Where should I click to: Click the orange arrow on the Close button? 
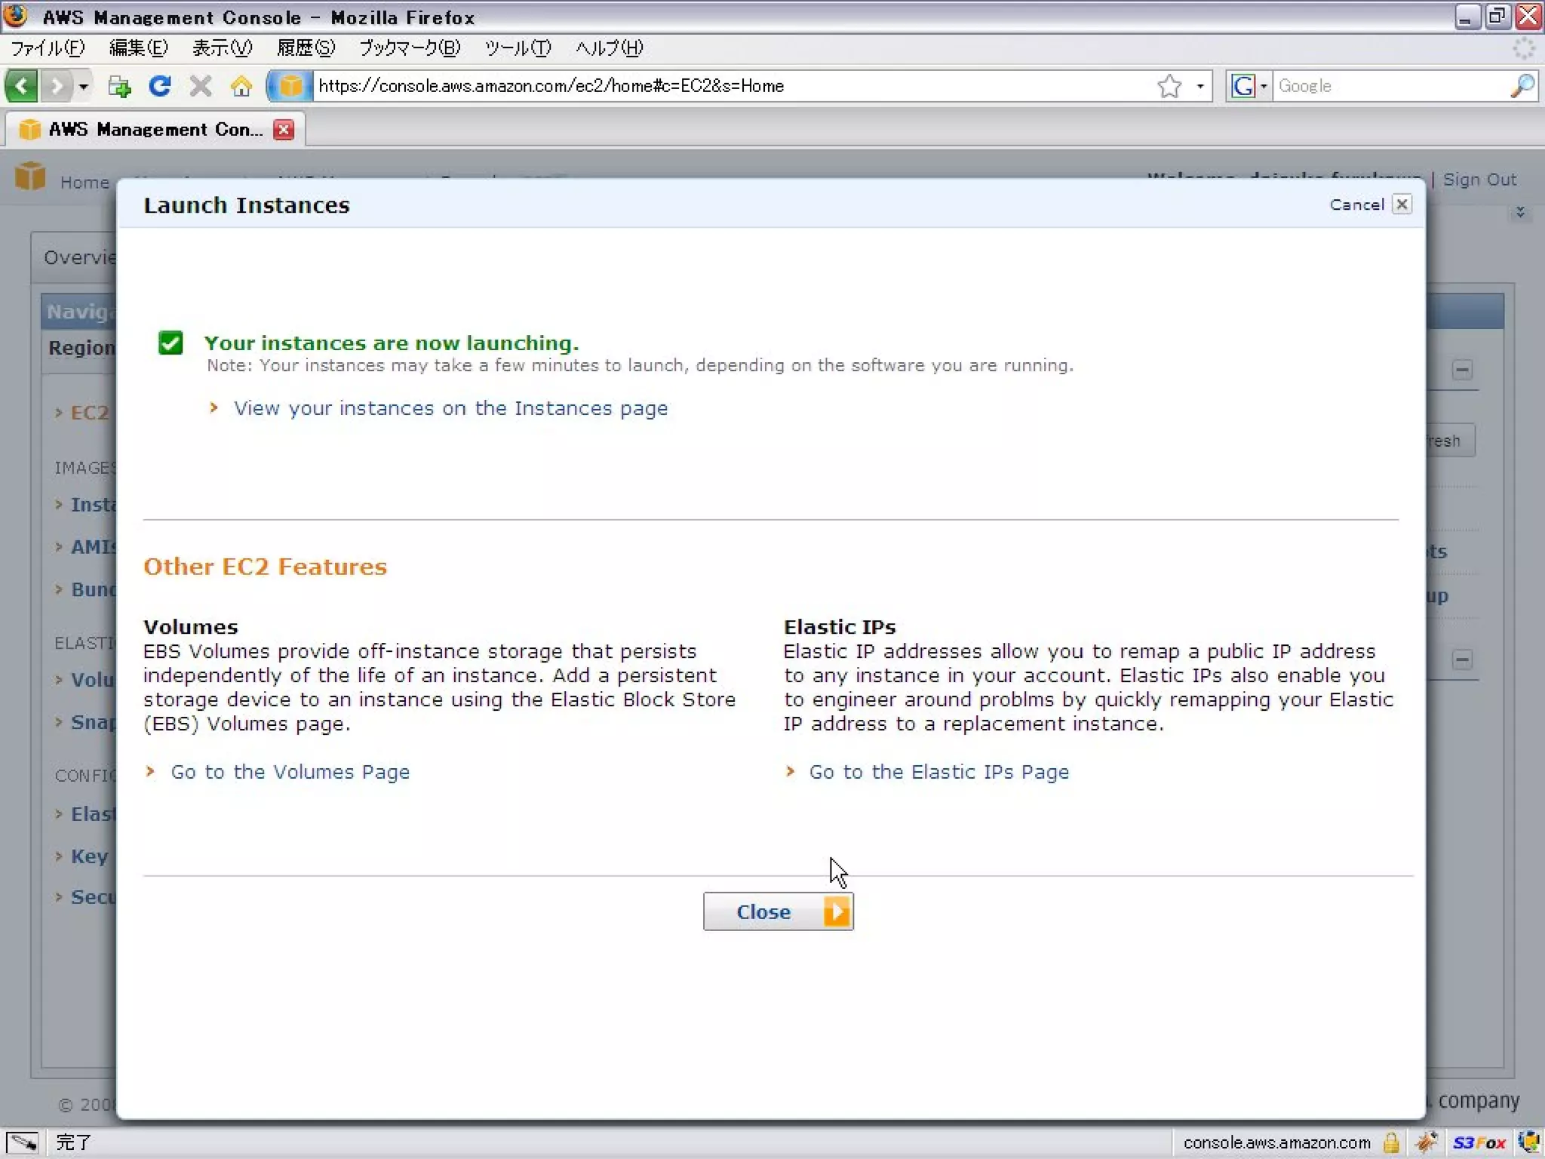tap(837, 912)
